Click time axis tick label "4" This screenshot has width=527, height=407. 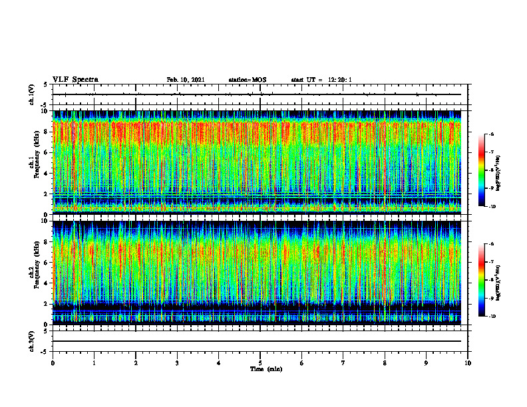(219, 363)
